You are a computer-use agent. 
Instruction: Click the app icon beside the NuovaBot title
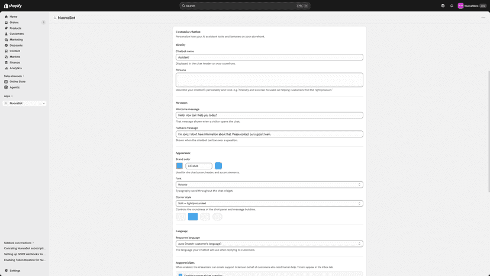[55, 18]
